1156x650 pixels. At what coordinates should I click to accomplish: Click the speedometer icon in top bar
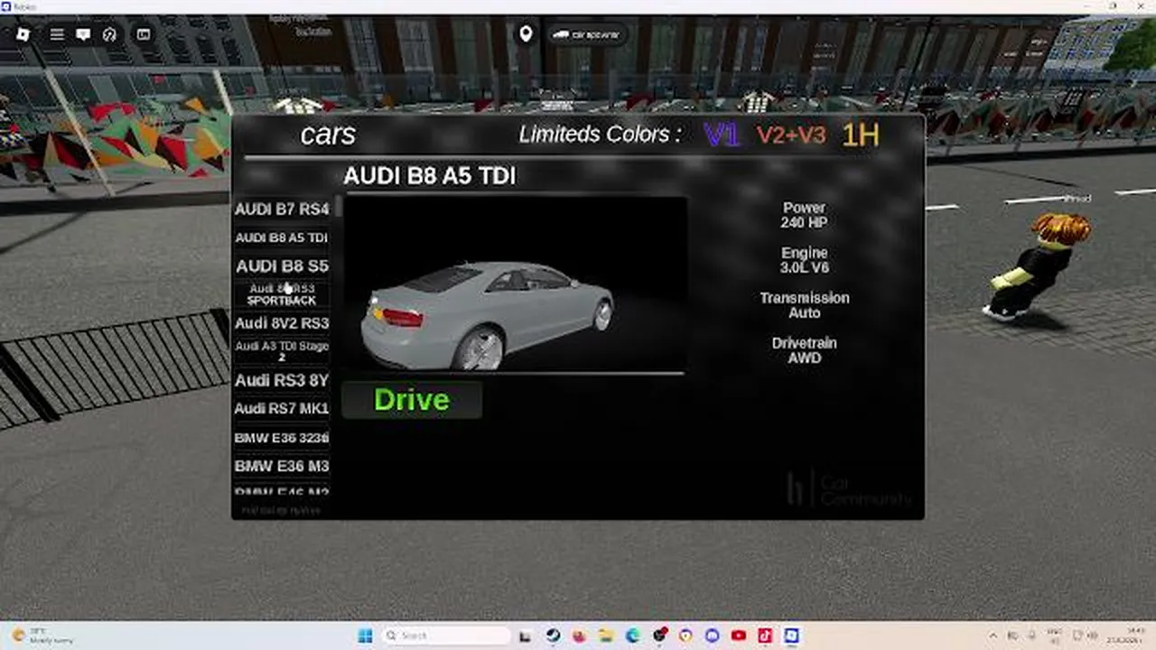coord(109,34)
